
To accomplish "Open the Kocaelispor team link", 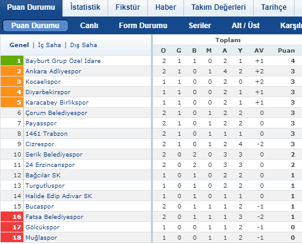I will pos(43,82).
